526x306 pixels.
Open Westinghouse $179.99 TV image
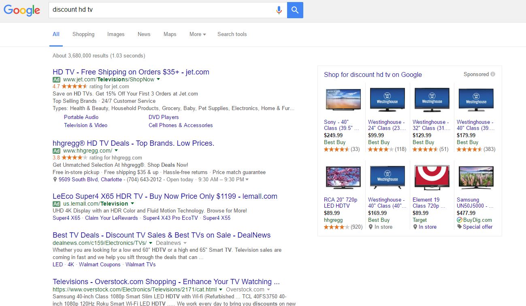pos(476,100)
